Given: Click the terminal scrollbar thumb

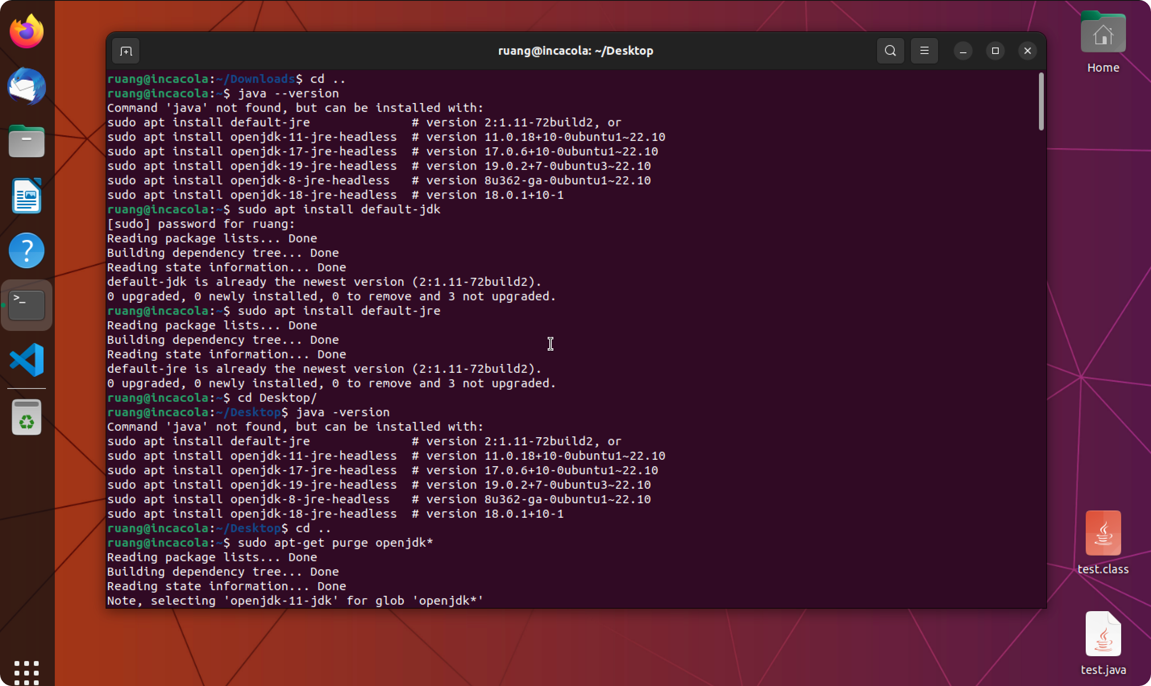Looking at the screenshot, I should 1041,102.
